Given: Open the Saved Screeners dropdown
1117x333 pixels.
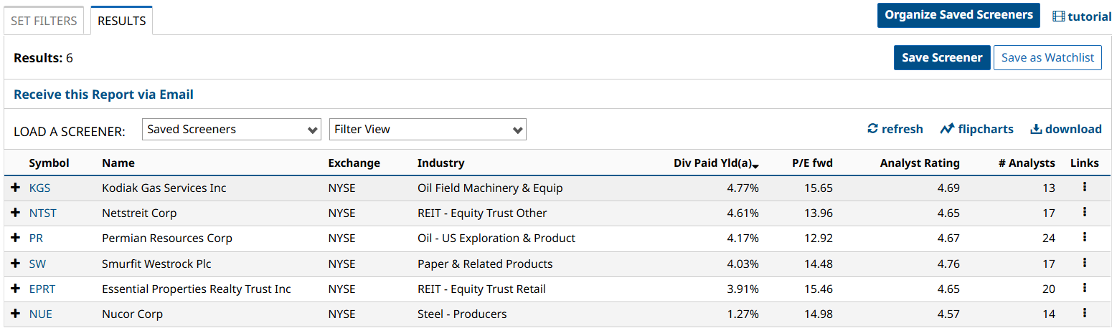Looking at the screenshot, I should 232,130.
